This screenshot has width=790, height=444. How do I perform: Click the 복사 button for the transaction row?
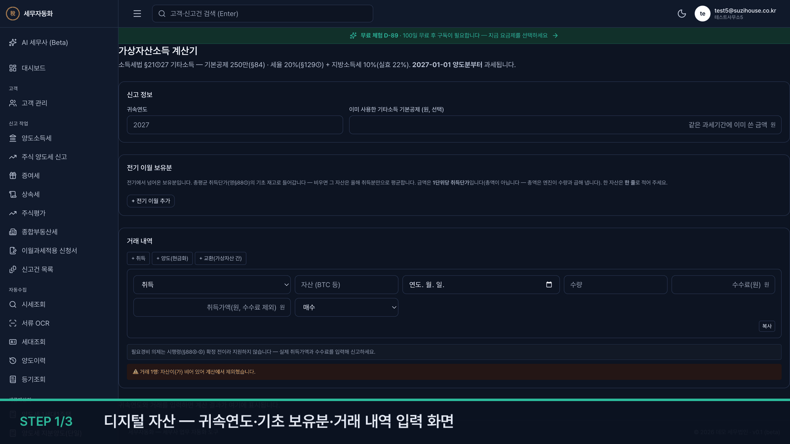767,326
